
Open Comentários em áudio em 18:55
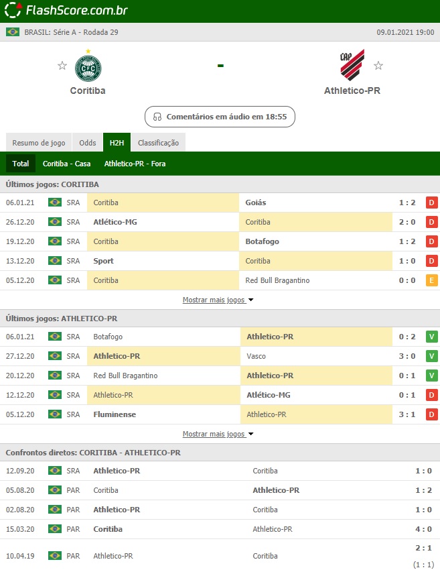coord(220,117)
